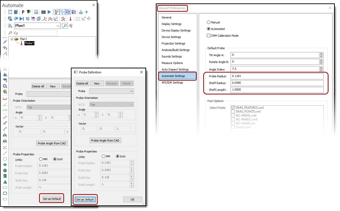Toggle the blue diagonal hatch icon
Screen dimensions: 340x211
click(x=68, y=12)
